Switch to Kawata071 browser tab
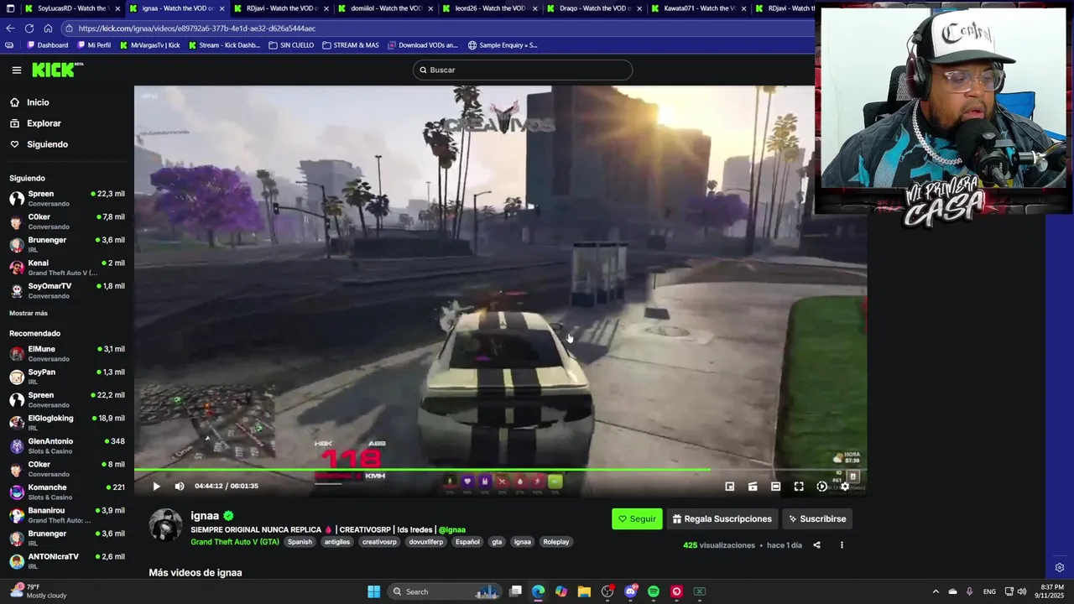Screen dimensions: 1074x604 click(x=698, y=8)
